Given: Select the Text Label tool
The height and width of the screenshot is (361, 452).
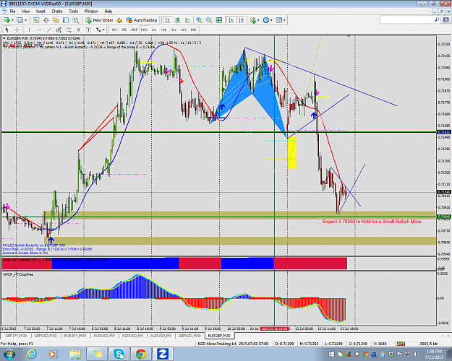Looking at the screenshot, I should [88, 30].
